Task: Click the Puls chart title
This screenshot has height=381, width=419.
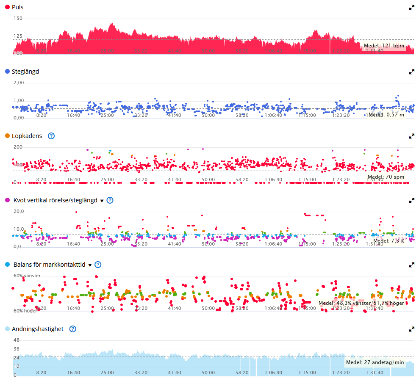Action: (18, 7)
